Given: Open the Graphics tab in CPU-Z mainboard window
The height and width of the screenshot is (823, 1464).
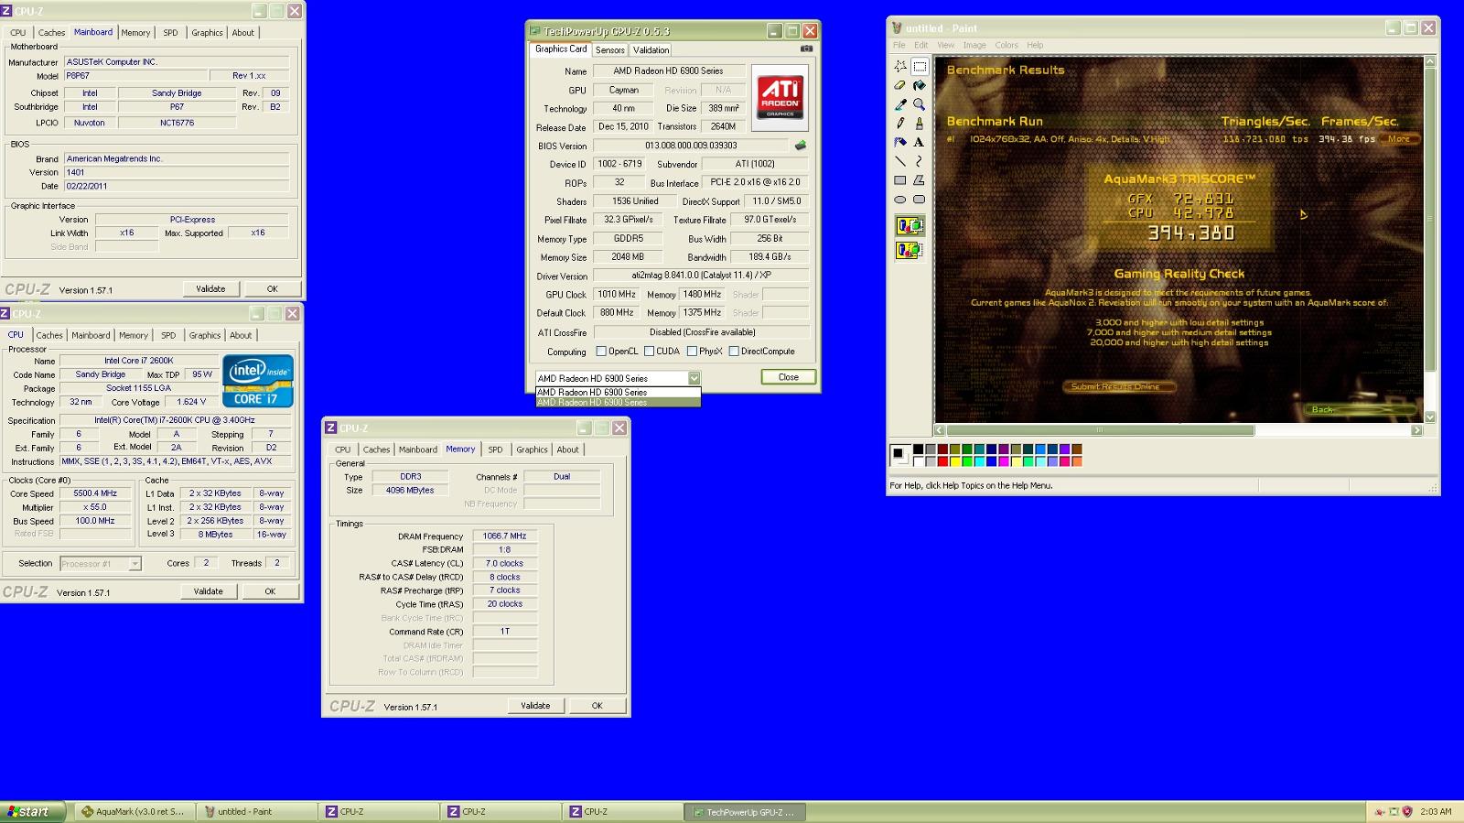Looking at the screenshot, I should (x=207, y=33).
